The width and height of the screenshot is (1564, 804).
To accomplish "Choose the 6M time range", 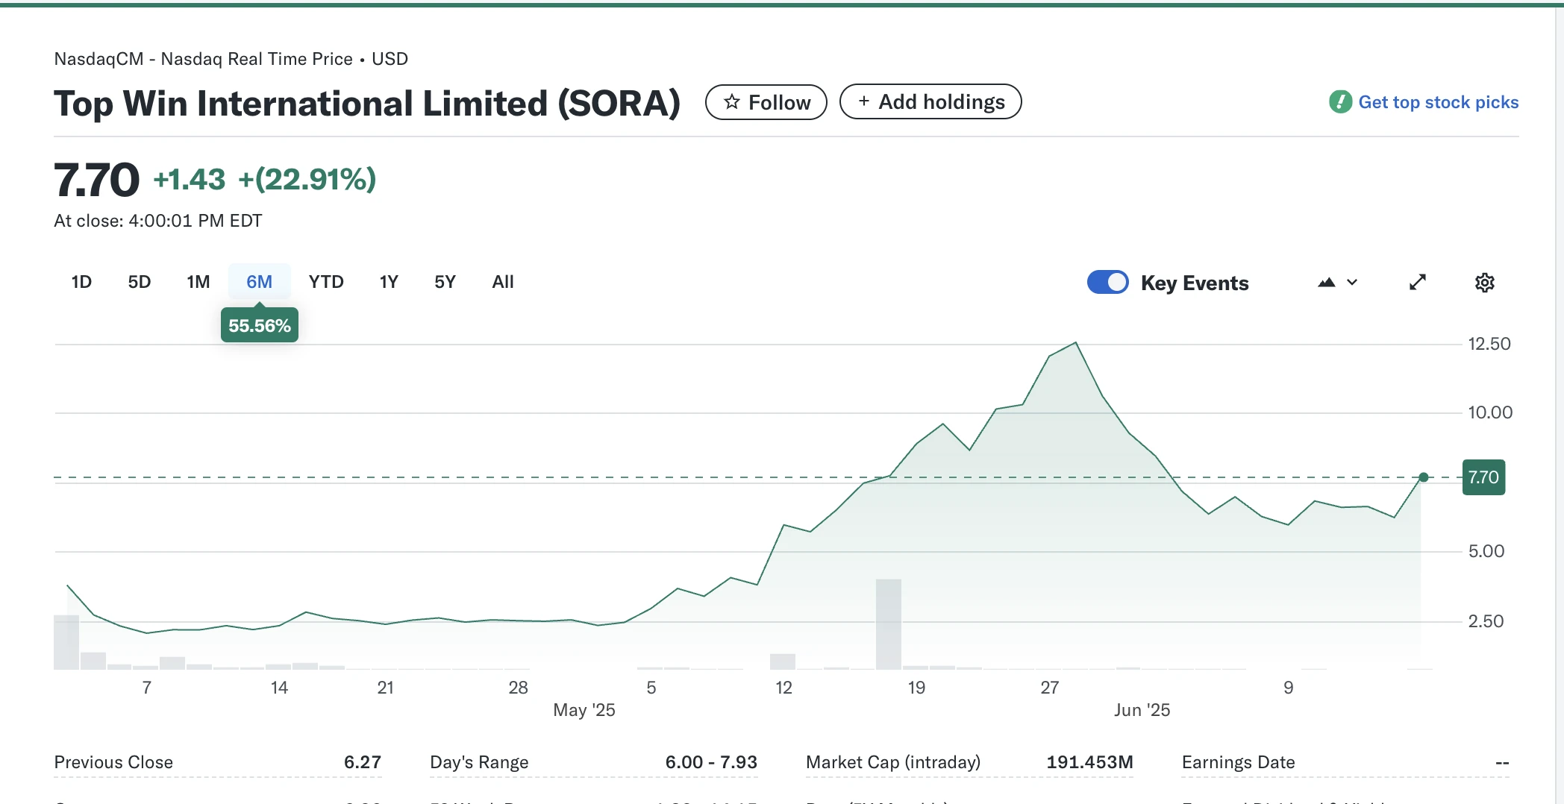I will pyautogui.click(x=259, y=282).
